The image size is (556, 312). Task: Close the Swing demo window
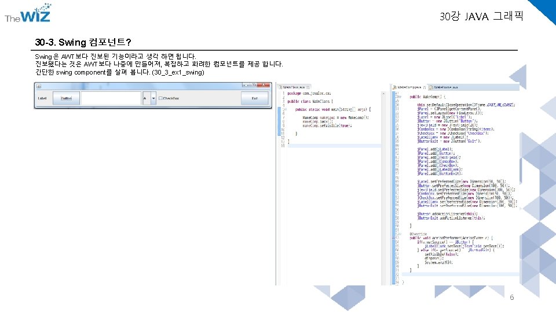coord(263,86)
